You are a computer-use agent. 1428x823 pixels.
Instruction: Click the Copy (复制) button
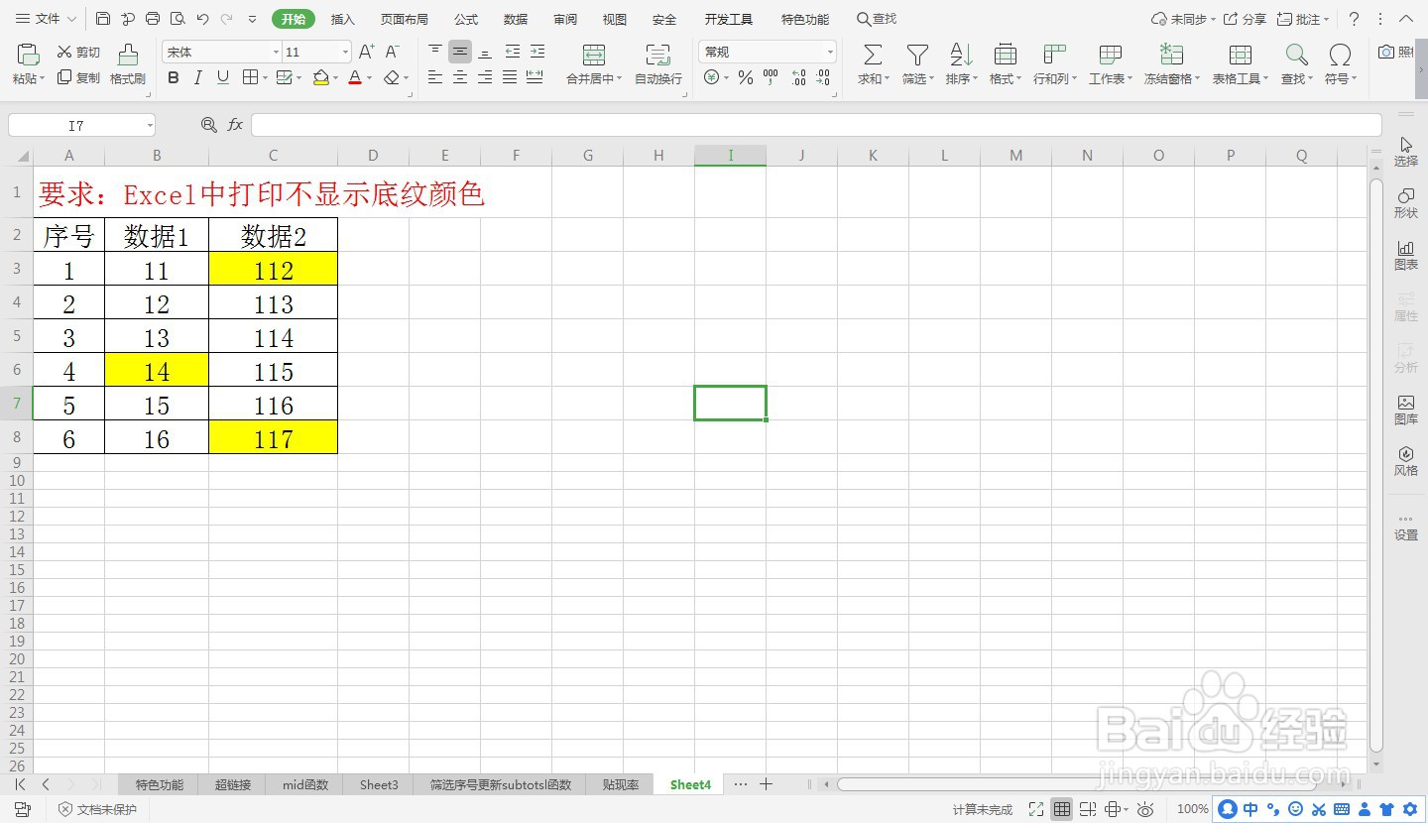coord(78,77)
